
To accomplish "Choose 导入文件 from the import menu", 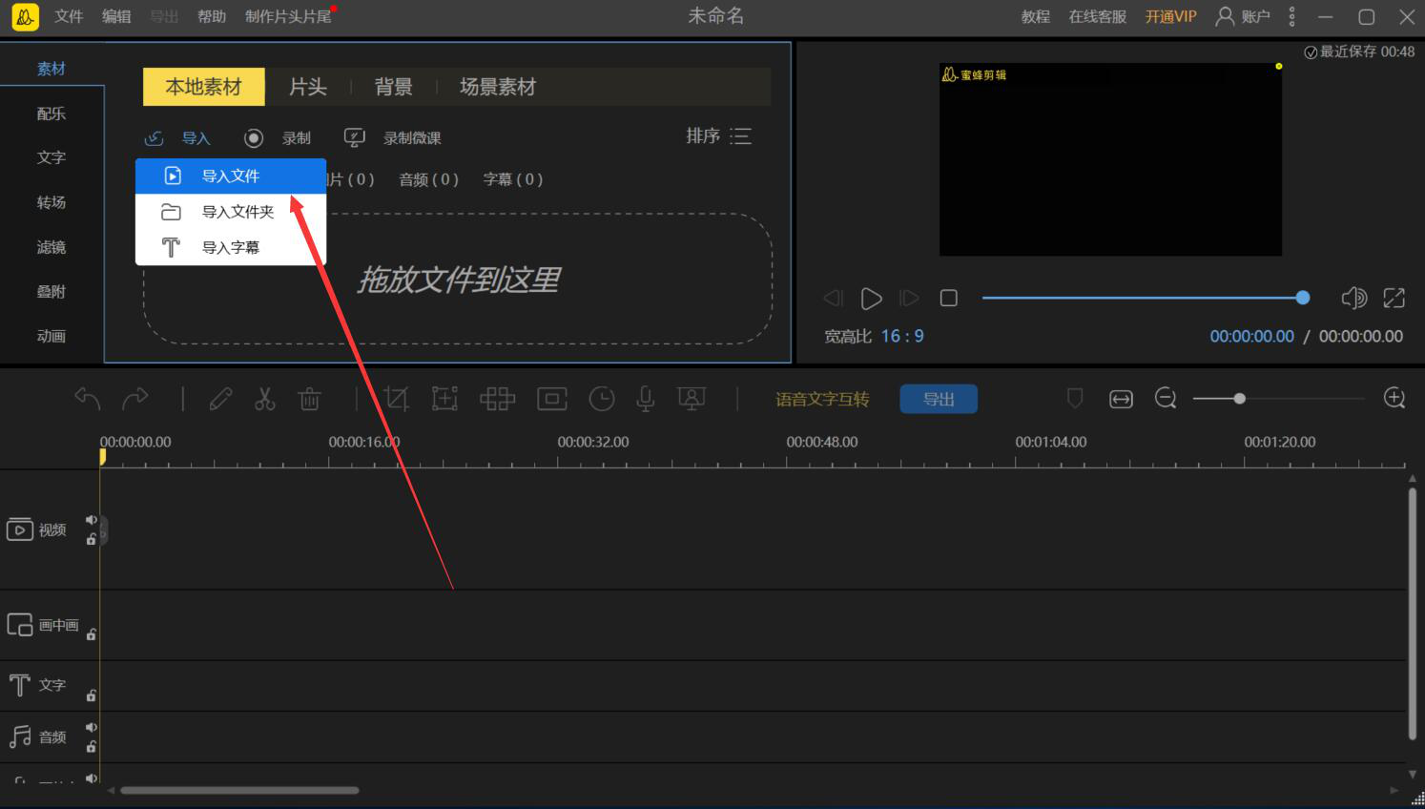I will pos(231,176).
